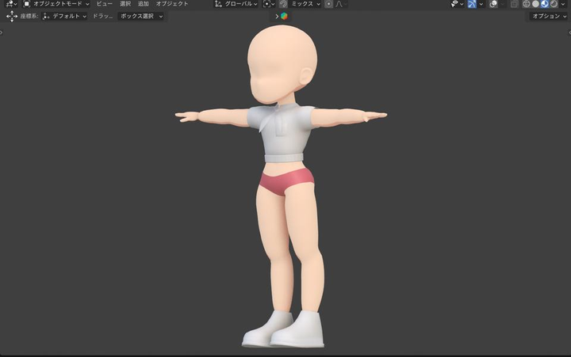The height and width of the screenshot is (357, 571).
Task: Open the グローバル transform orientation dropdown
Action: pos(236,4)
